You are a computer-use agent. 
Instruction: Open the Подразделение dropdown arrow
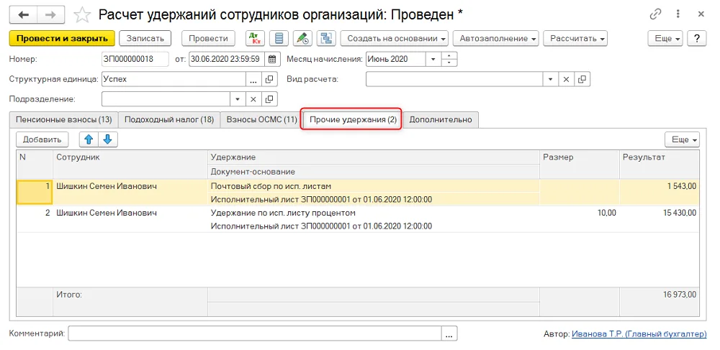click(238, 99)
